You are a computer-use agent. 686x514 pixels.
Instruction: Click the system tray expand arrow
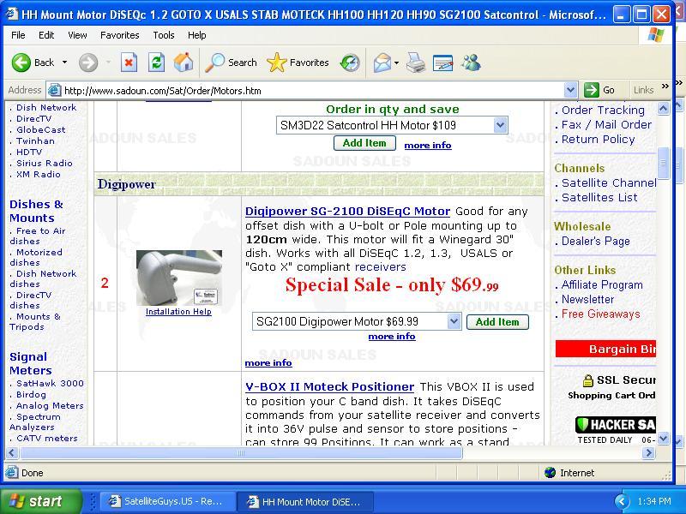[x=621, y=501]
